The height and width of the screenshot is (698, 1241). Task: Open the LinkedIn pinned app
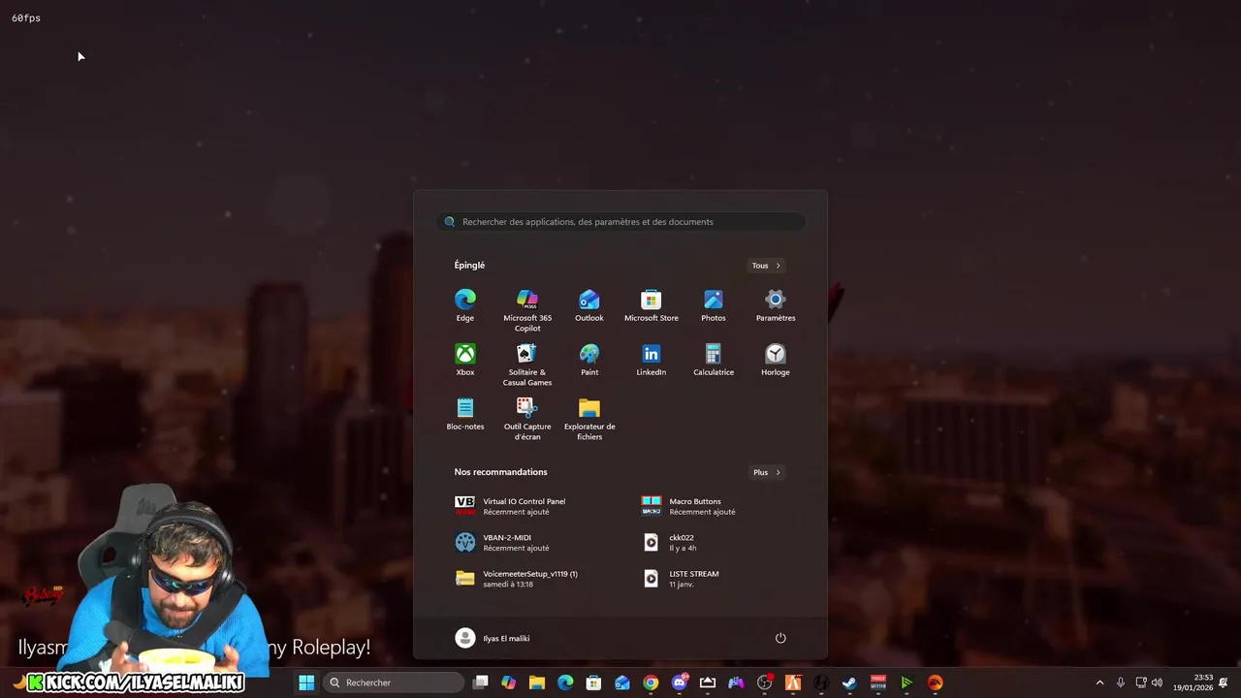tap(652, 360)
